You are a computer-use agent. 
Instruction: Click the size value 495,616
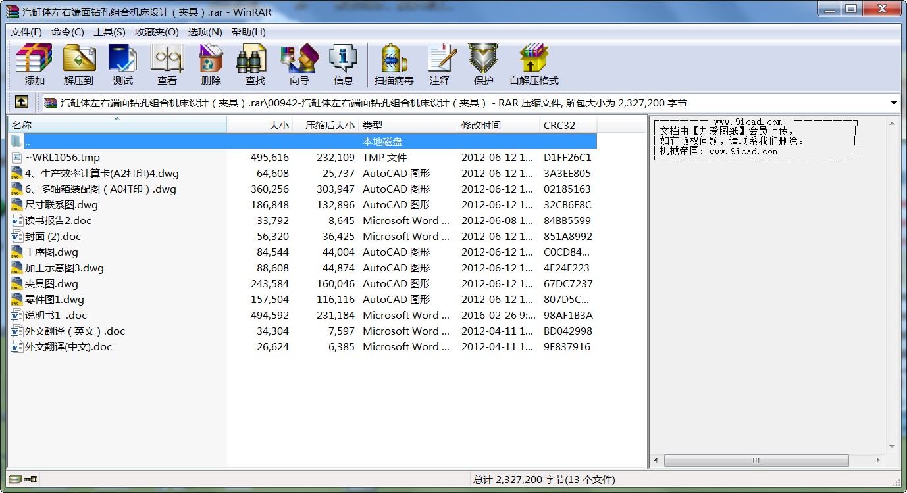[270, 158]
